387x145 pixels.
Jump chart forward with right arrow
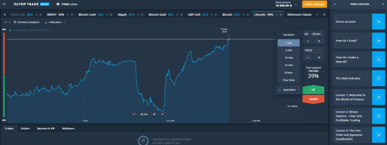(162, 114)
